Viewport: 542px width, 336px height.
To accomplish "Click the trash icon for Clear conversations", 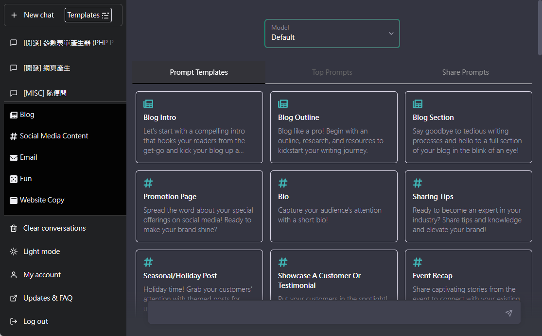I will (x=14, y=228).
